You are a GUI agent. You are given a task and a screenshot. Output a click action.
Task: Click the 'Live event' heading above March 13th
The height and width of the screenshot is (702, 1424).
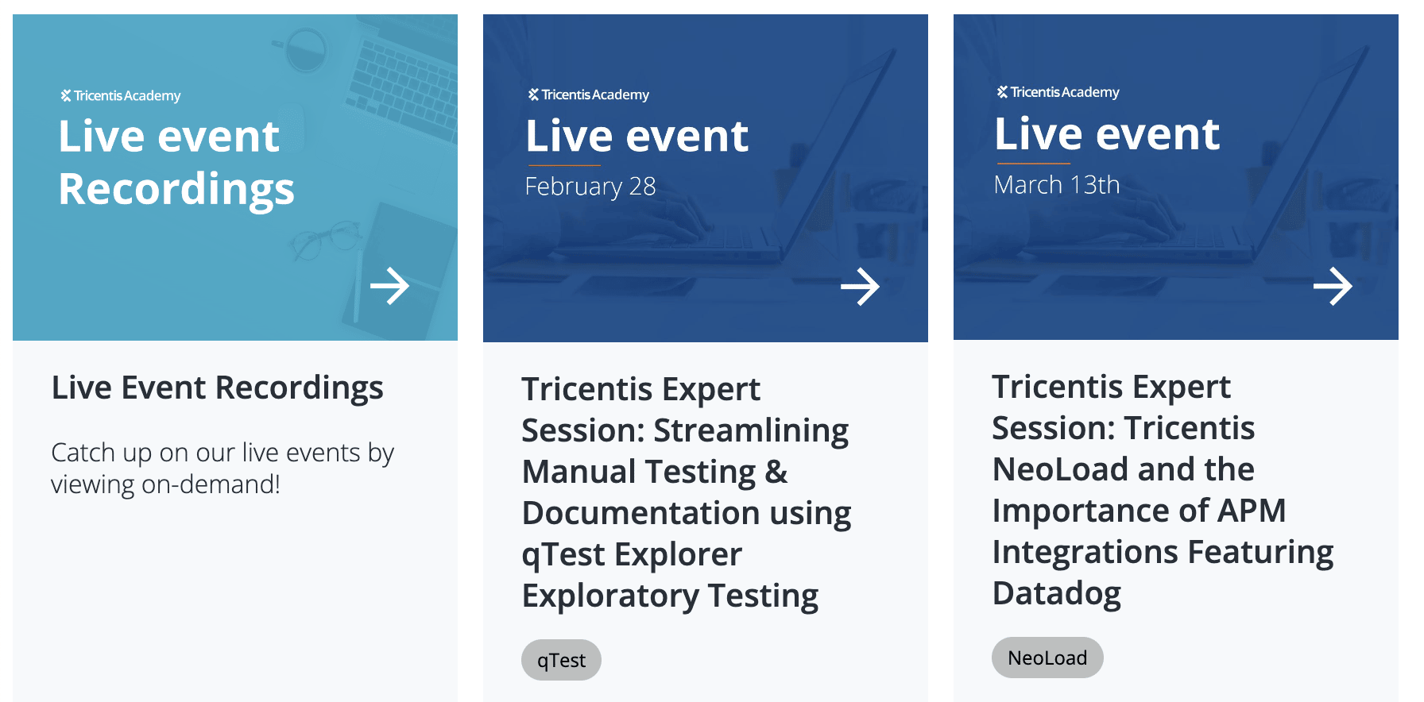pyautogui.click(x=1106, y=133)
